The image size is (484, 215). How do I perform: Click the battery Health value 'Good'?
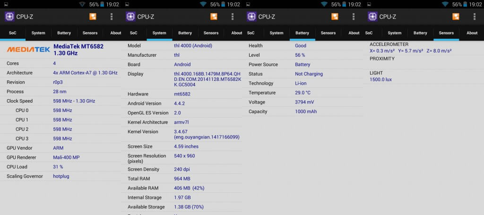tap(301, 46)
